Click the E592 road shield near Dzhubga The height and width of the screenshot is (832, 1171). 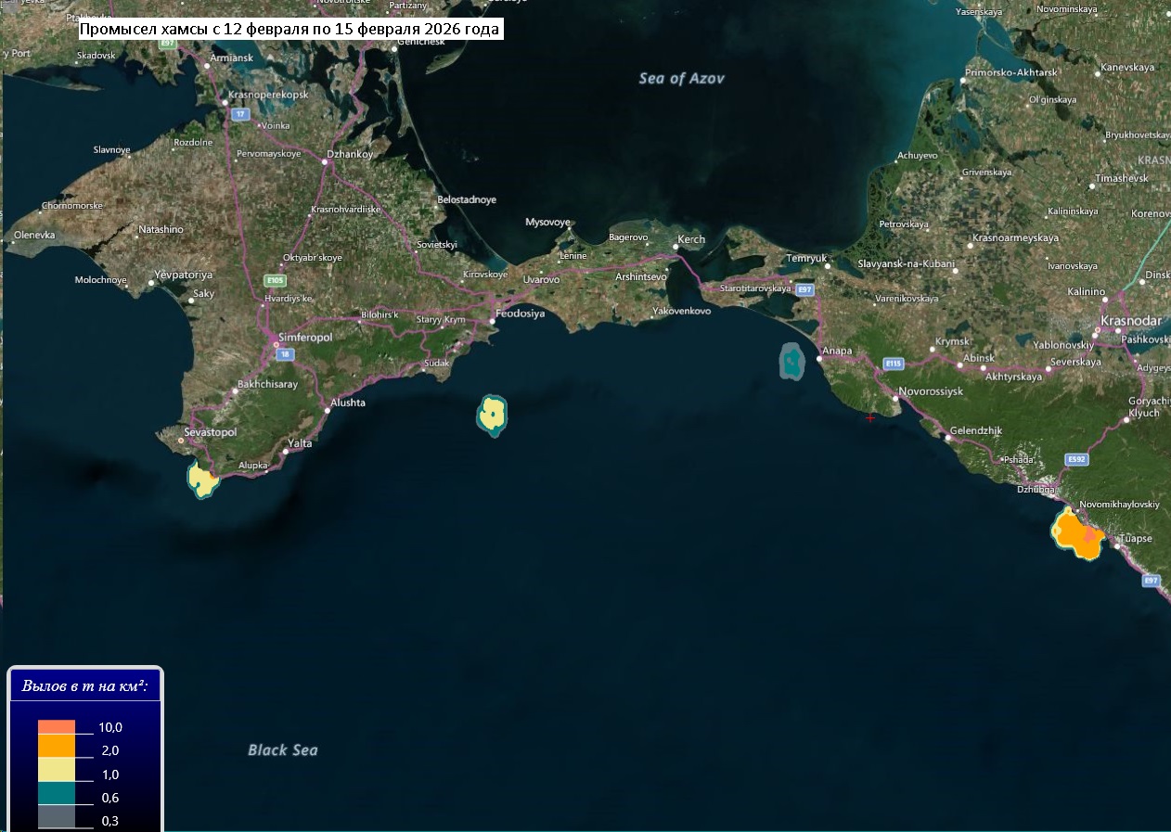click(x=1076, y=459)
